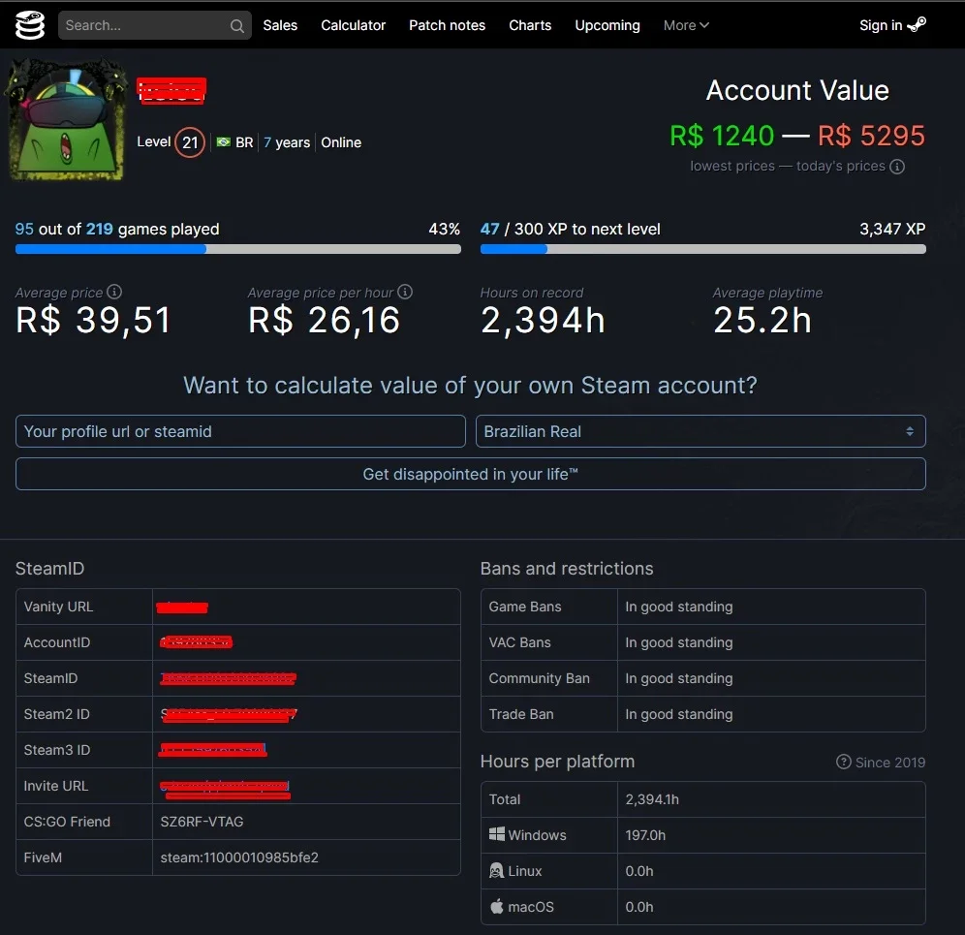Screen dimensions: 965x935
Task: Click the average price R$ 39,51 value
Action: tap(93, 320)
